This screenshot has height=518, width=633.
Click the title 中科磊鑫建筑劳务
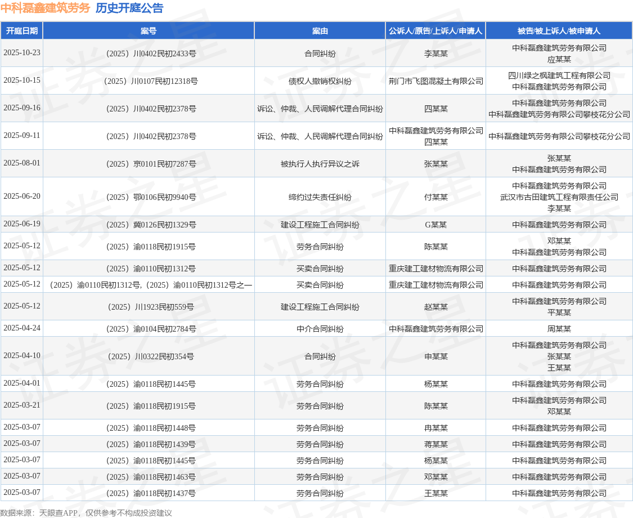click(45, 8)
